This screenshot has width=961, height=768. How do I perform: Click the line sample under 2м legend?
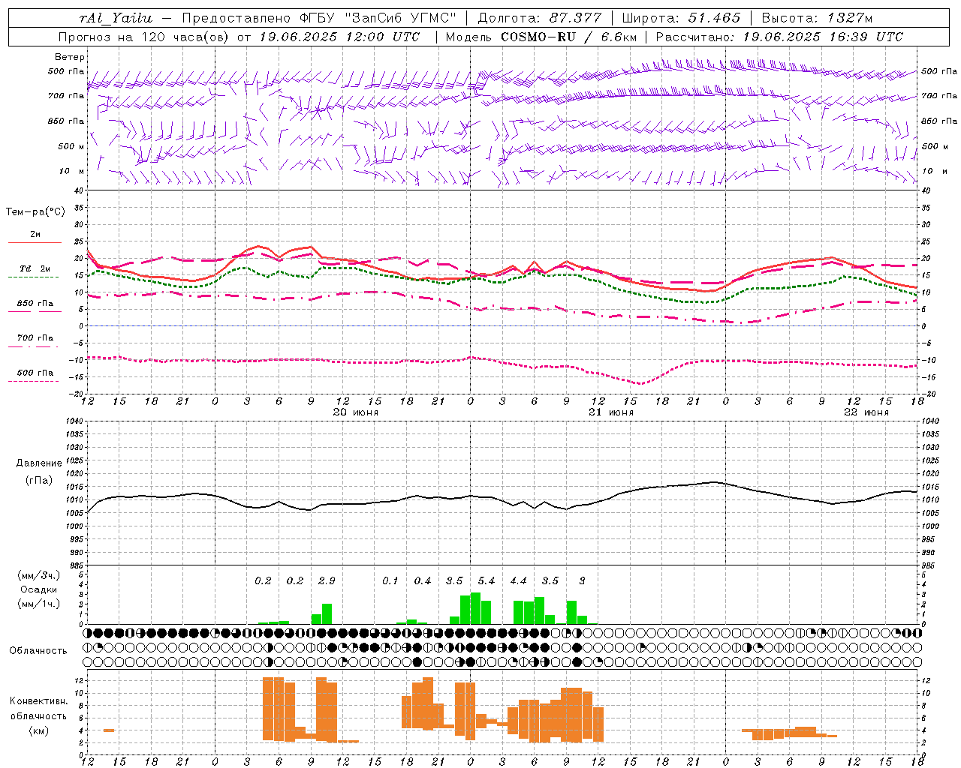pyautogui.click(x=35, y=243)
